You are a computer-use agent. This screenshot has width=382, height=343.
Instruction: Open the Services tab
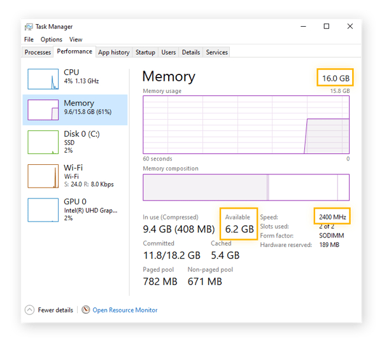(x=216, y=52)
